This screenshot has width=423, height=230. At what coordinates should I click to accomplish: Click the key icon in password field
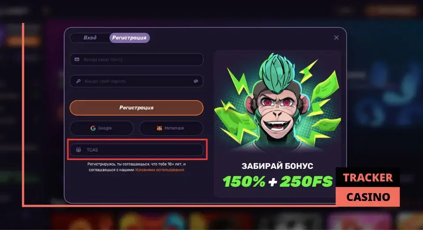click(x=78, y=81)
